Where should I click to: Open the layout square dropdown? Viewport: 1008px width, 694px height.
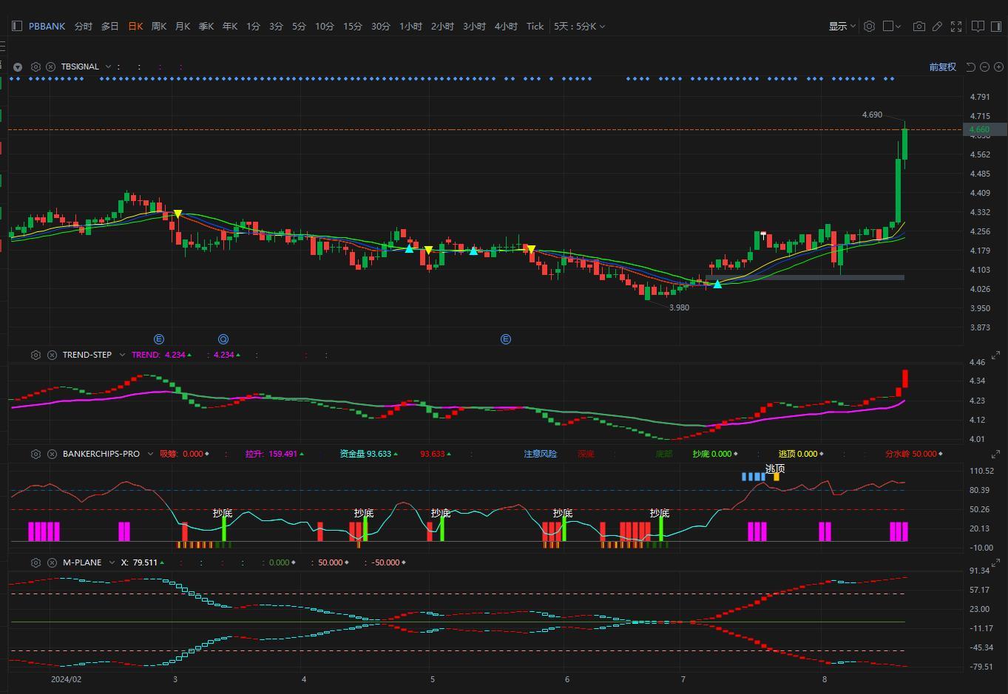[892, 26]
